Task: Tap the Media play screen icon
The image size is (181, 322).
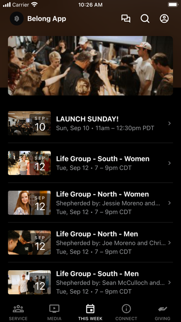Action: coord(54,309)
